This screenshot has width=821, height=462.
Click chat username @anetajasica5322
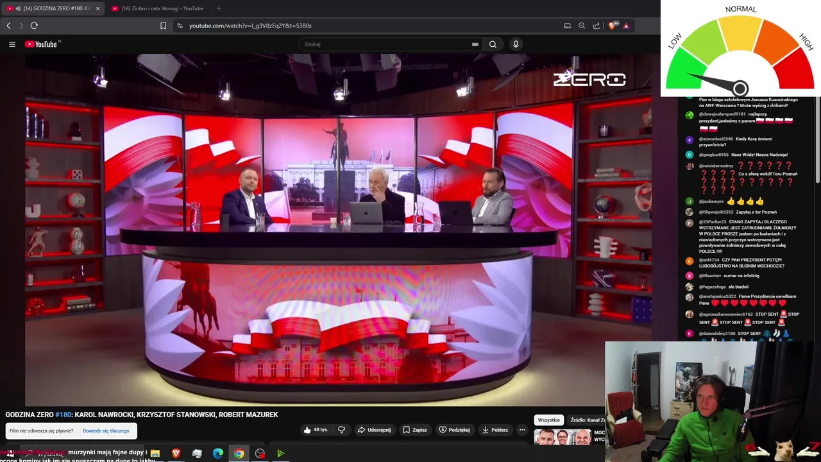pos(718,296)
